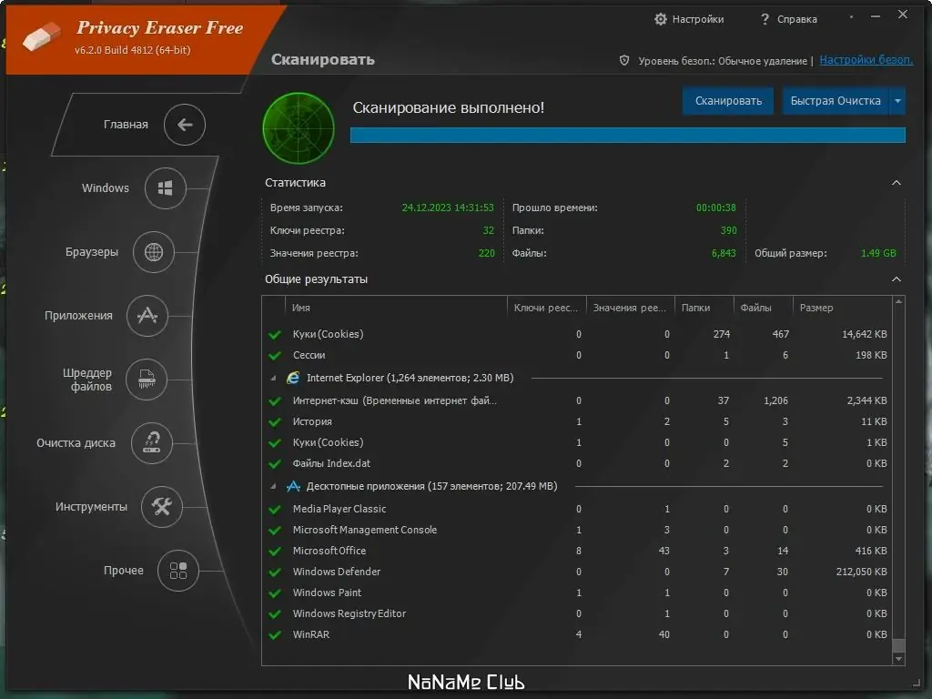Open the Шреддер файлов shredder icon
Viewport: 932px width, 699px height.
[x=147, y=380]
